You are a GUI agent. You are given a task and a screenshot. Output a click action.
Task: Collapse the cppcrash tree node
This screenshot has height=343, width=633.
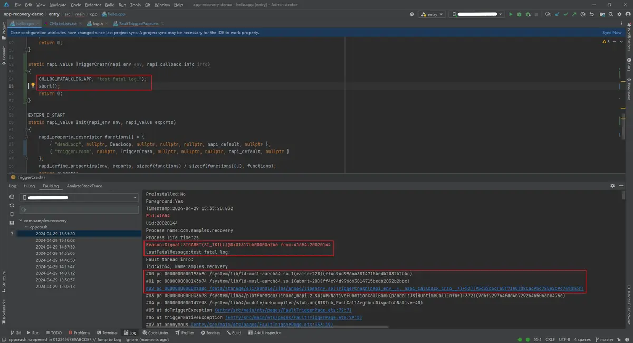point(26,227)
